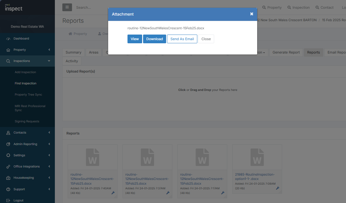Image resolution: width=346 pixels, height=203 pixels.
Task: Click the top-bar Contact search icon
Action: [317, 7]
